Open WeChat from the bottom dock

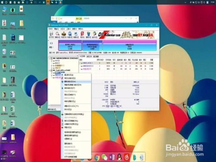105,157
